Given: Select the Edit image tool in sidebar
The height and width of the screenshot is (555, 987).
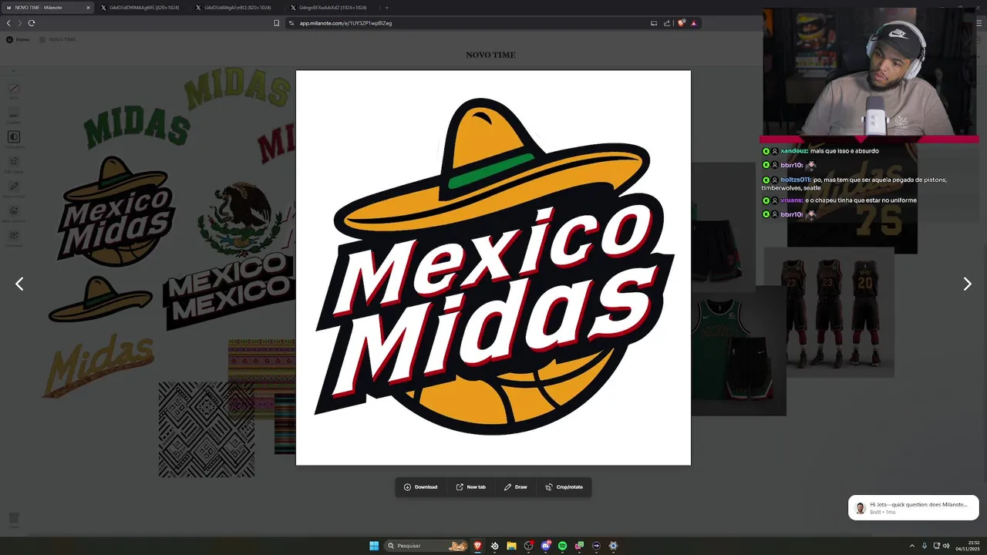Looking at the screenshot, I should pyautogui.click(x=14, y=163).
